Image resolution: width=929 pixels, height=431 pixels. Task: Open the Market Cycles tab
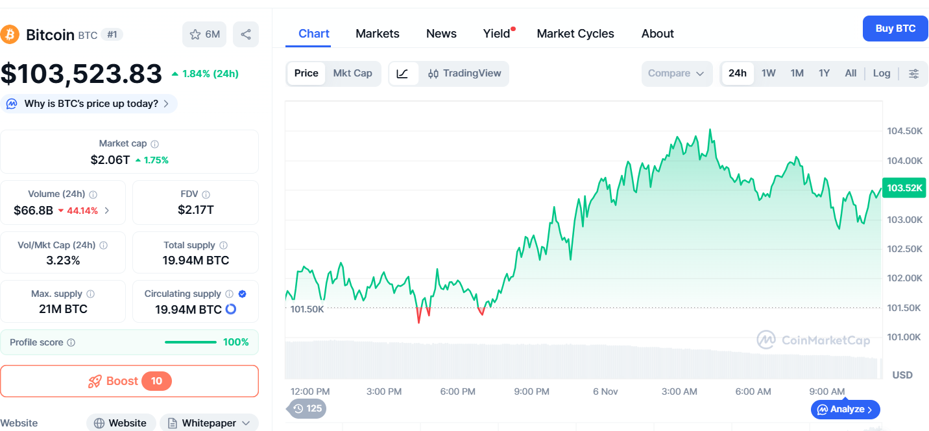575,34
